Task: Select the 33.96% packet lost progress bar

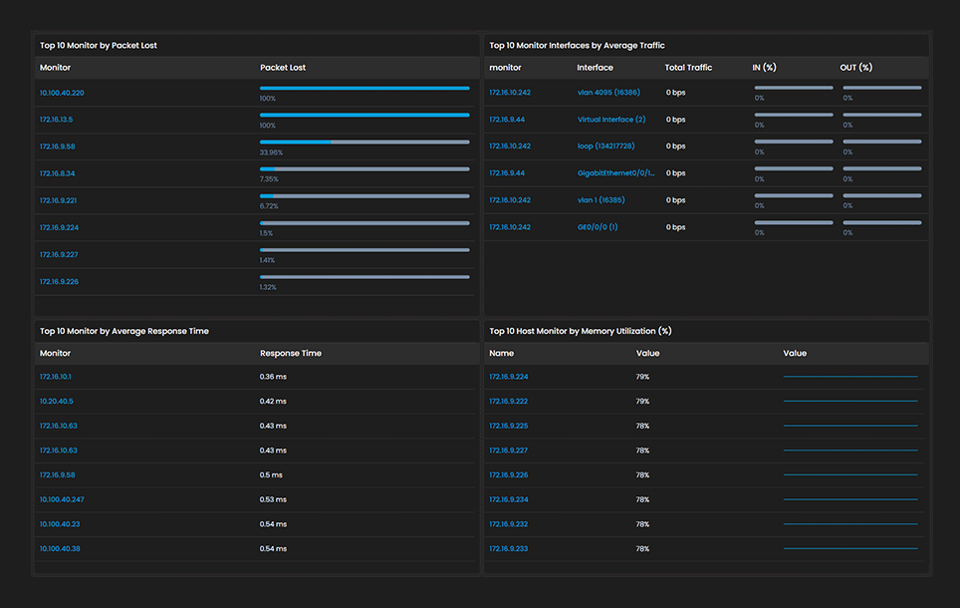Action: 364,143
